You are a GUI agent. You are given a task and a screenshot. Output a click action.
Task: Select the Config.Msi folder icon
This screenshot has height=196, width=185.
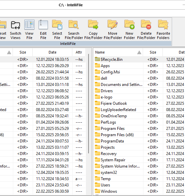[x=97, y=72]
